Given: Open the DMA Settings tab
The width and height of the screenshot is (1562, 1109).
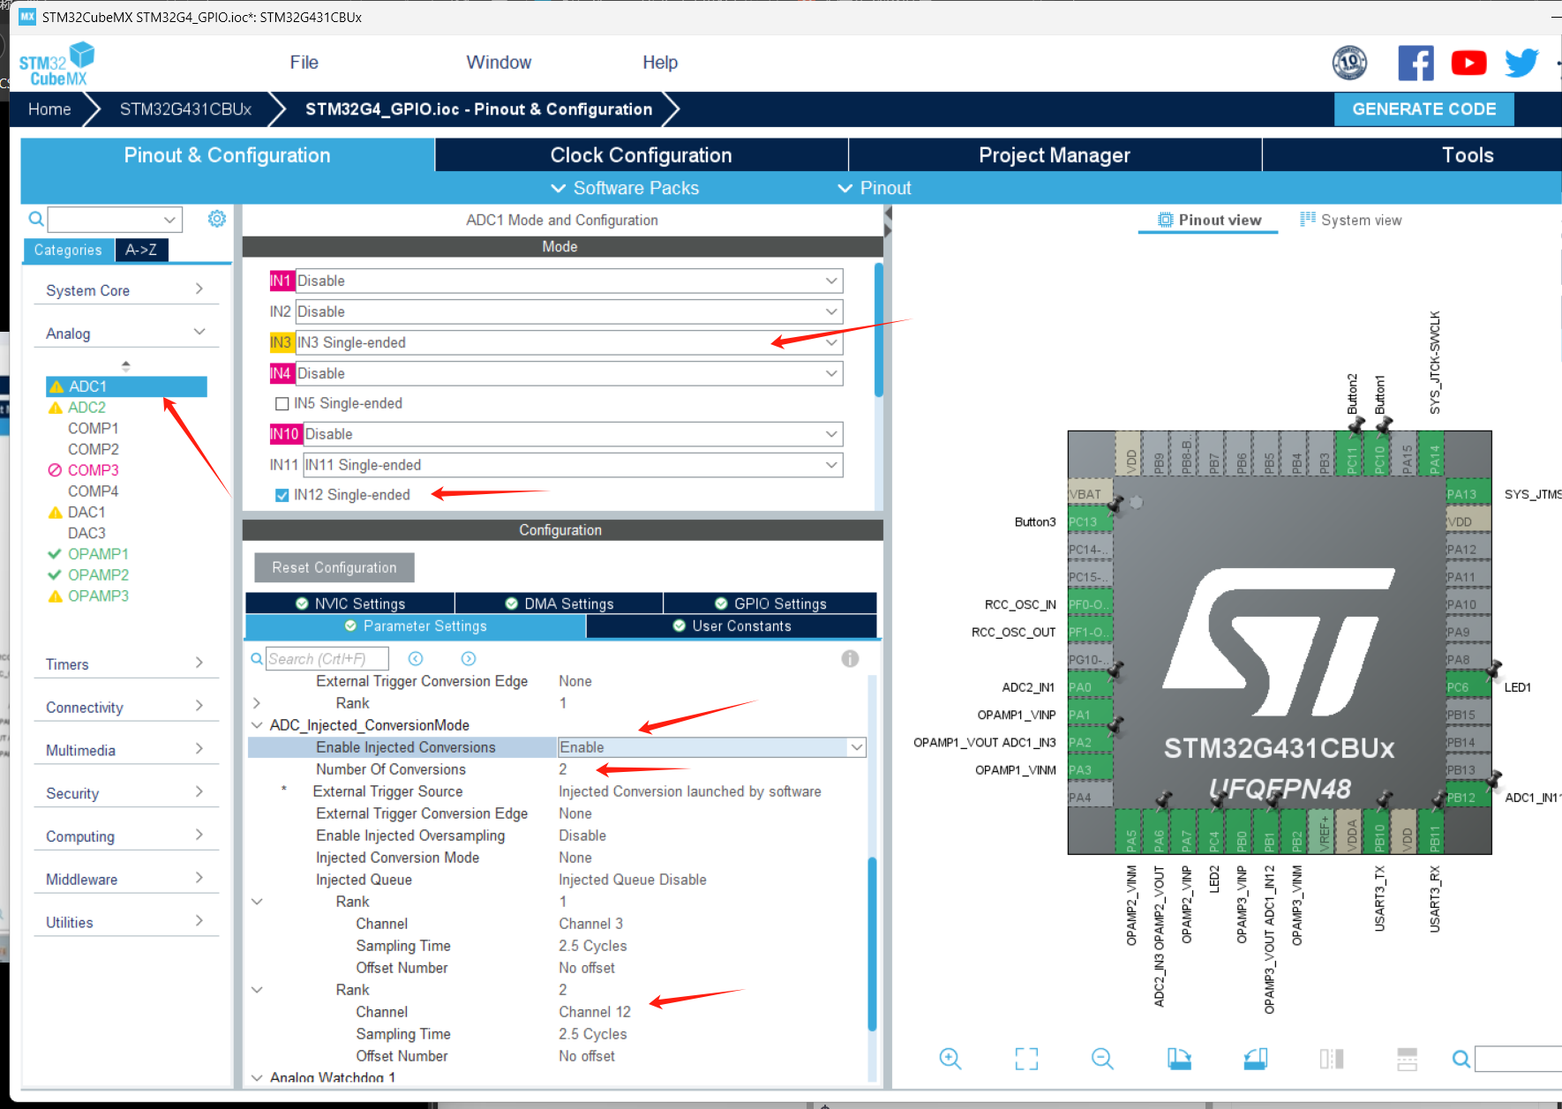Looking at the screenshot, I should pyautogui.click(x=559, y=603).
